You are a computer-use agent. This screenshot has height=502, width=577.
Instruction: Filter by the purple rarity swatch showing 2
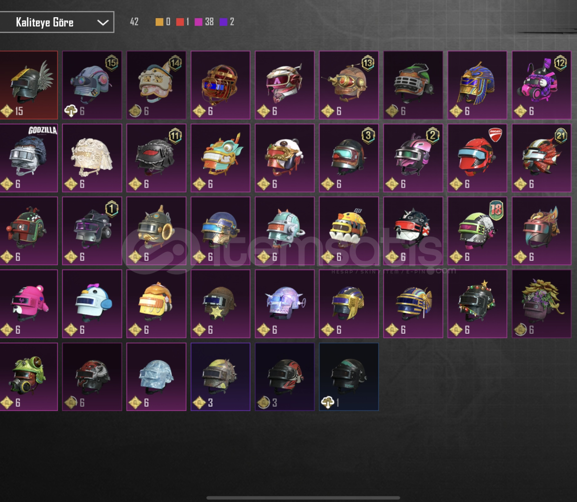(x=224, y=22)
